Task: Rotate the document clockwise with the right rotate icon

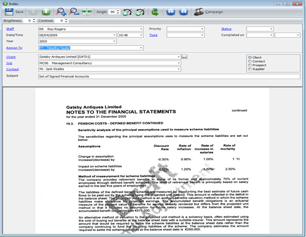Action: [140, 12]
